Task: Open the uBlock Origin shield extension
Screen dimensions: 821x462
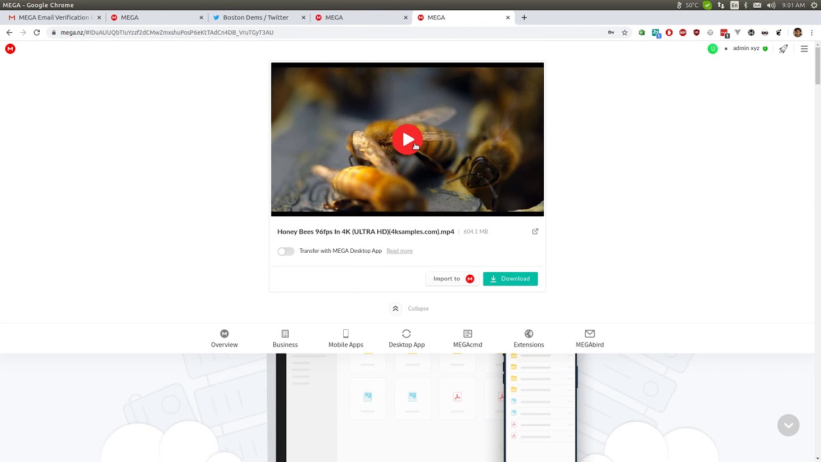Action: [x=697, y=32]
